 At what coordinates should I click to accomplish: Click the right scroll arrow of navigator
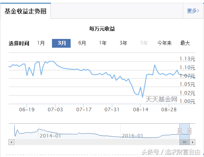(192, 142)
